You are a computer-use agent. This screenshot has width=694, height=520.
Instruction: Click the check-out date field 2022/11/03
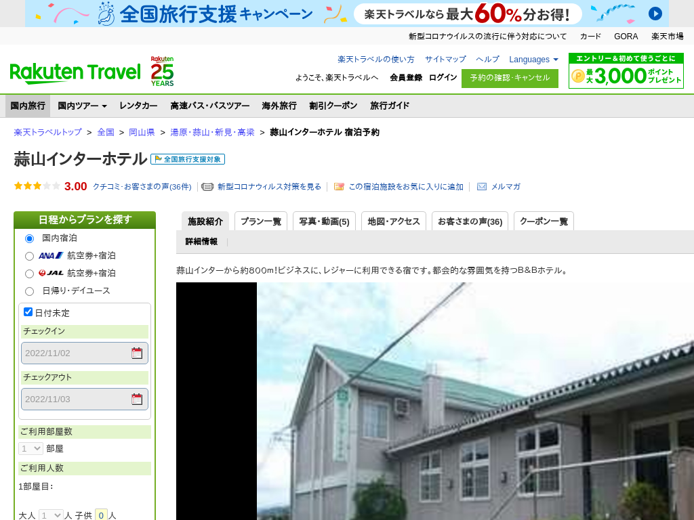coord(85,399)
